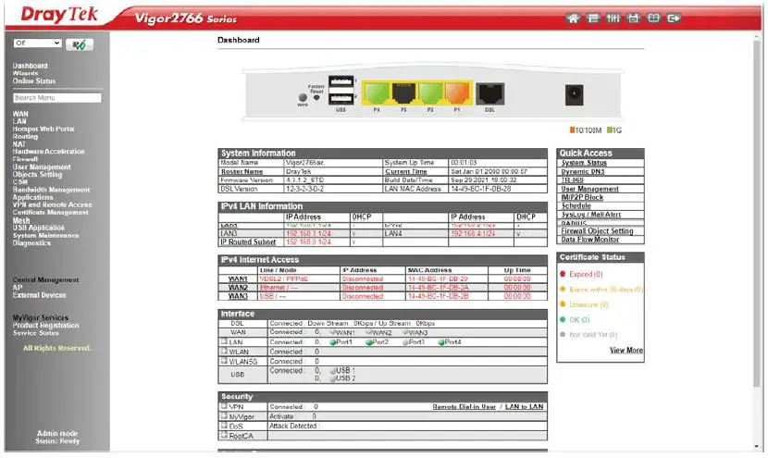Expand the VPN row in Security table
Screen dimensions: 768x458
coord(224,406)
